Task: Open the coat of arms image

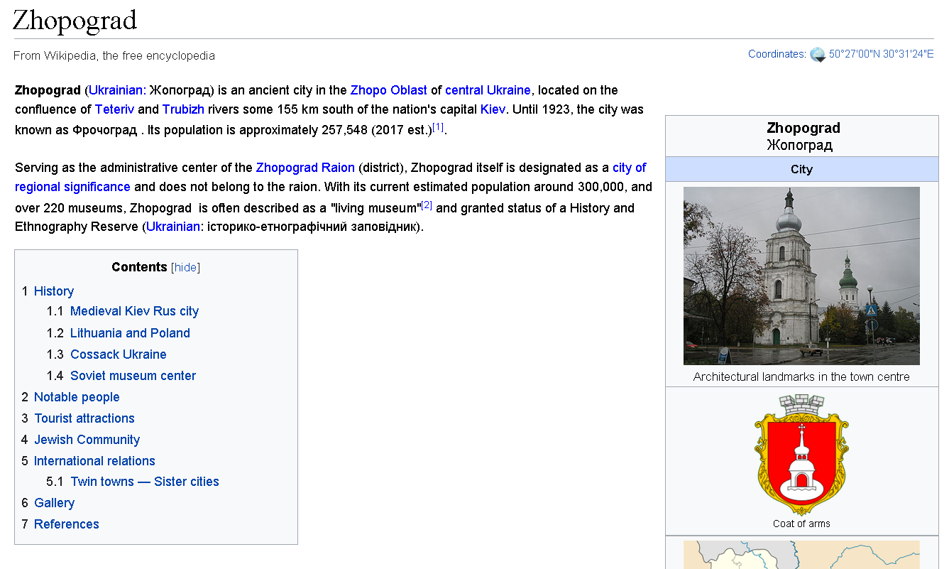Action: pos(801,454)
